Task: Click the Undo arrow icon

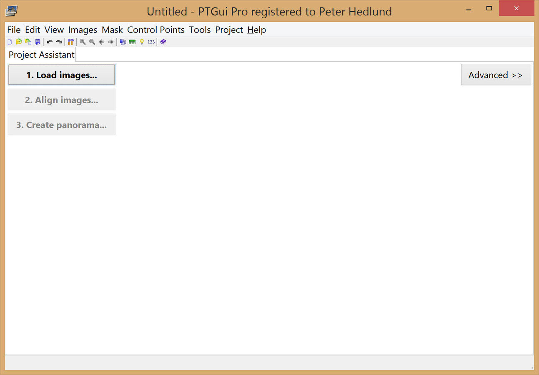Action: (50, 42)
